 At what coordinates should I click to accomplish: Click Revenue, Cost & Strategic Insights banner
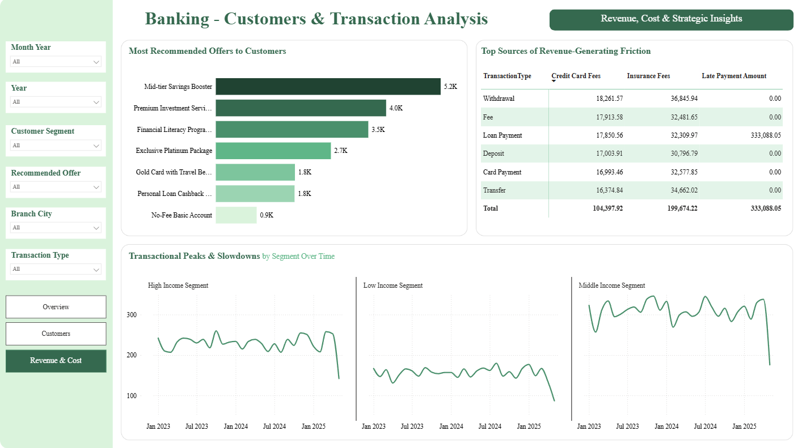tap(672, 19)
